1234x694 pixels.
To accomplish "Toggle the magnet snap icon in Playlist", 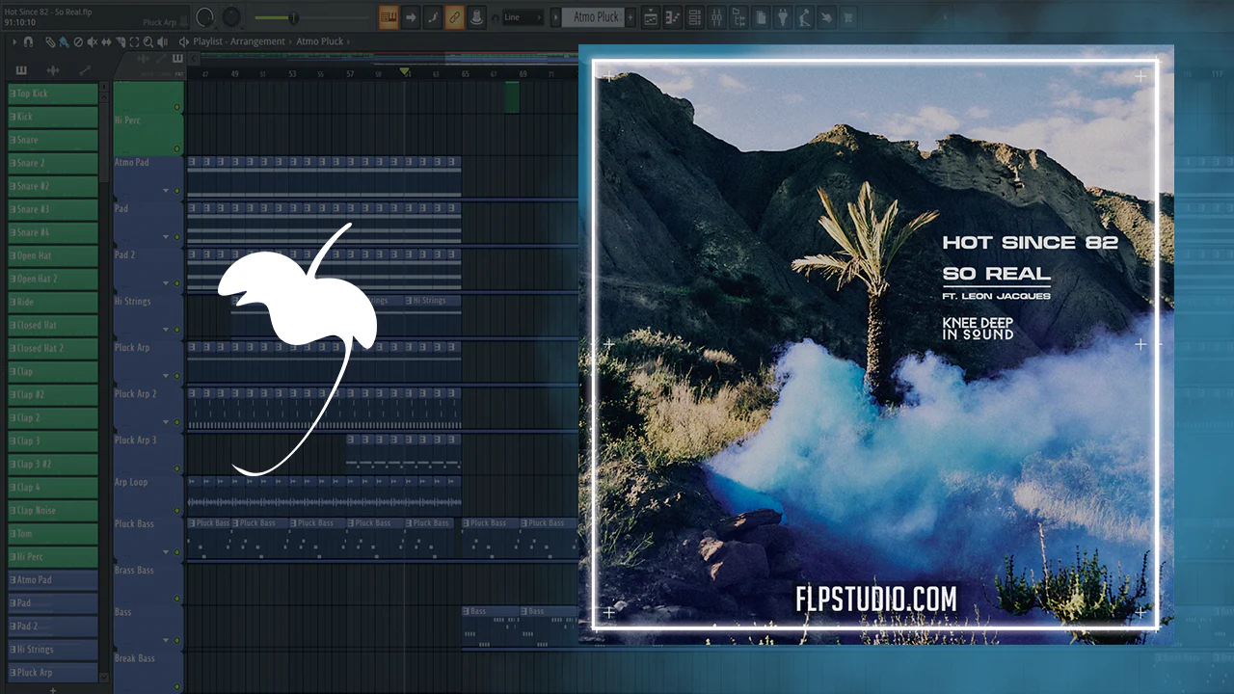I will pyautogui.click(x=28, y=42).
